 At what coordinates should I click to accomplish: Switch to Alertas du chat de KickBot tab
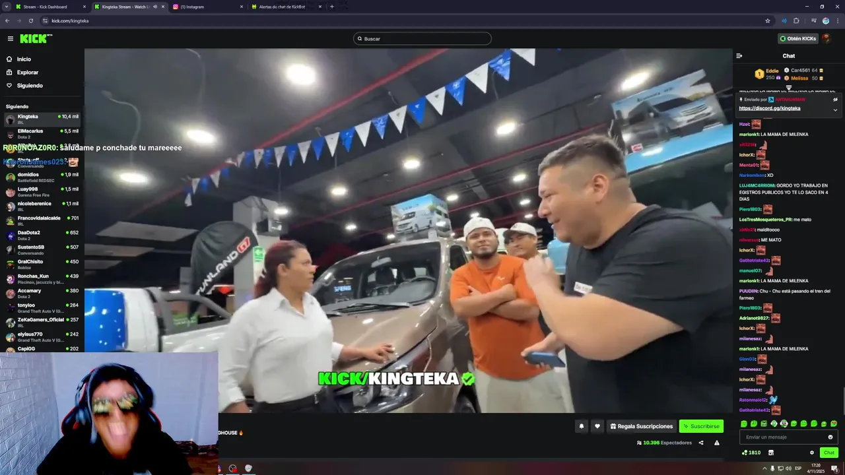point(286,7)
